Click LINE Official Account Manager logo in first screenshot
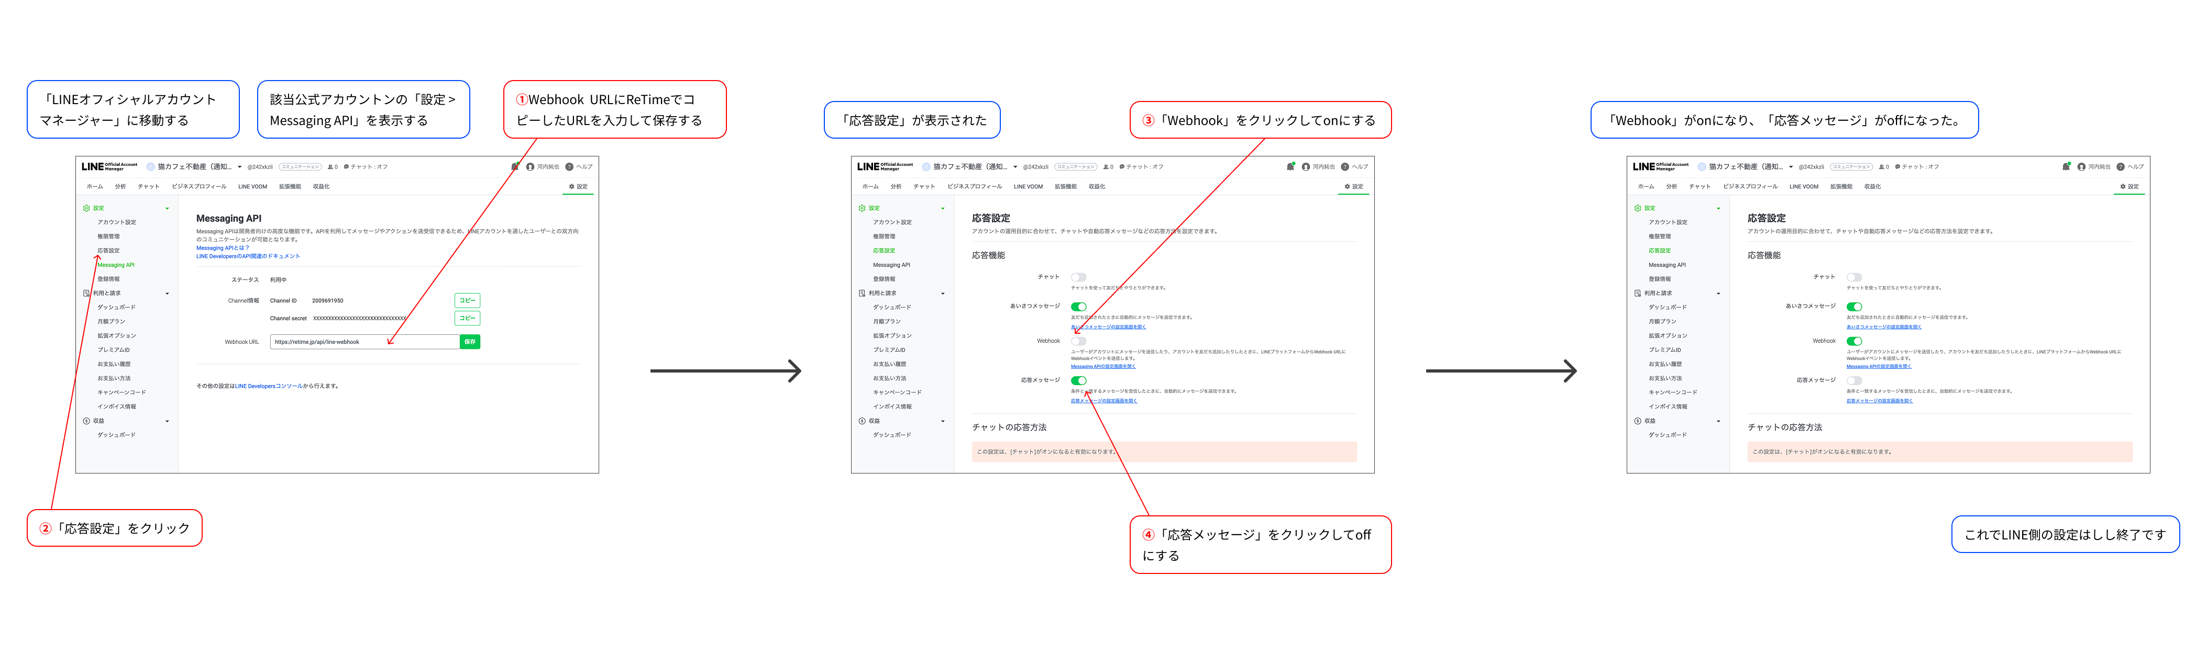 tap(109, 167)
